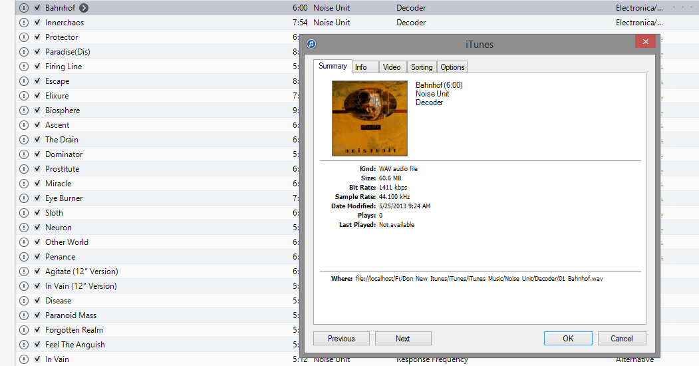Uncheck the Dominator track checkbox
This screenshot has width=699, height=366.
point(37,154)
